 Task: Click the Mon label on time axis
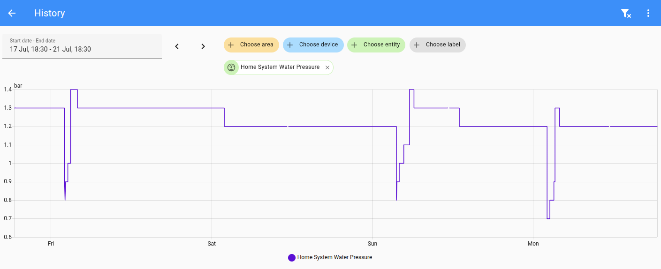pos(533,244)
